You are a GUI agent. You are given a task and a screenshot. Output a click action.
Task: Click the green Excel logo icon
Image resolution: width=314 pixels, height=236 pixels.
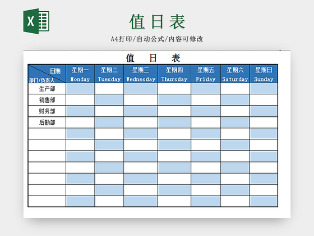(36, 21)
